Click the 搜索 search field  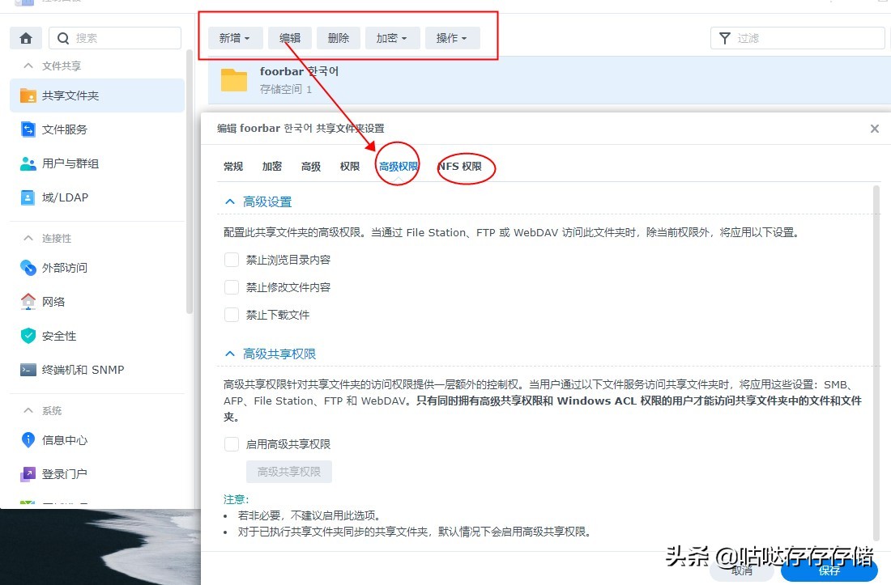[113, 38]
